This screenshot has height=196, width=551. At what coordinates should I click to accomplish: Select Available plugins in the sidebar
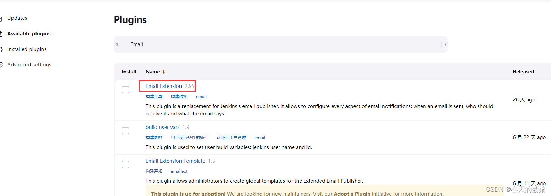click(29, 34)
